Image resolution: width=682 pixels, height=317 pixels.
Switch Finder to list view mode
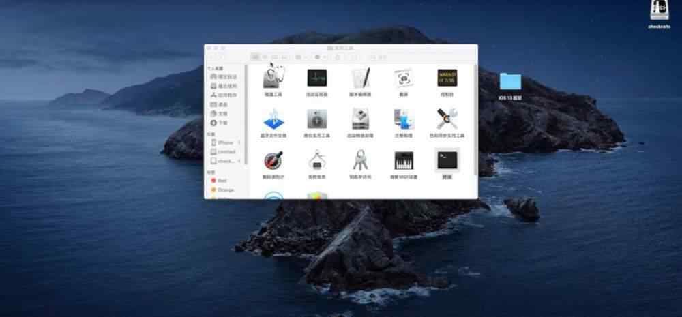coord(265,57)
